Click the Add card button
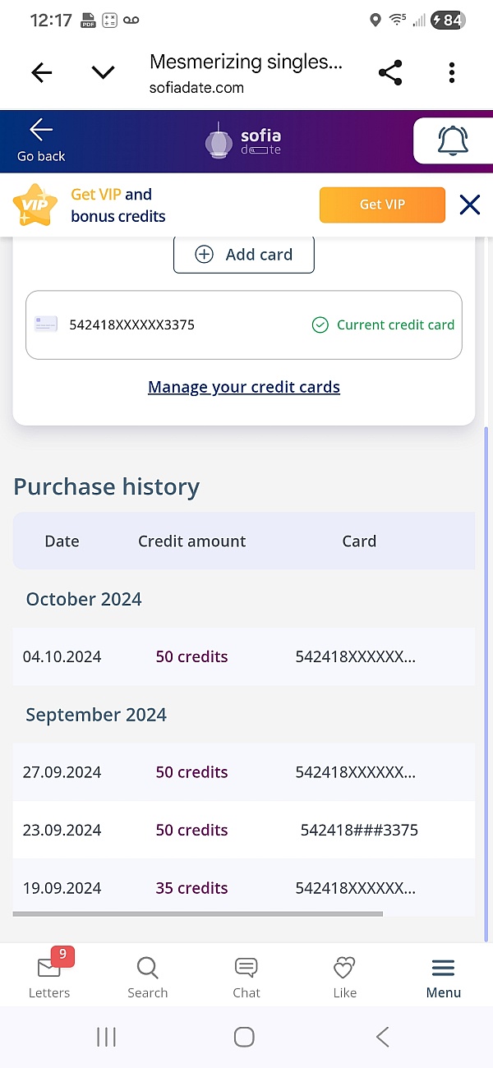 point(244,255)
